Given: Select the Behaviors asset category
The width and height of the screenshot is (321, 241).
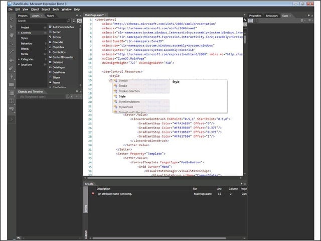Looking at the screenshot, I should [x=27, y=44].
